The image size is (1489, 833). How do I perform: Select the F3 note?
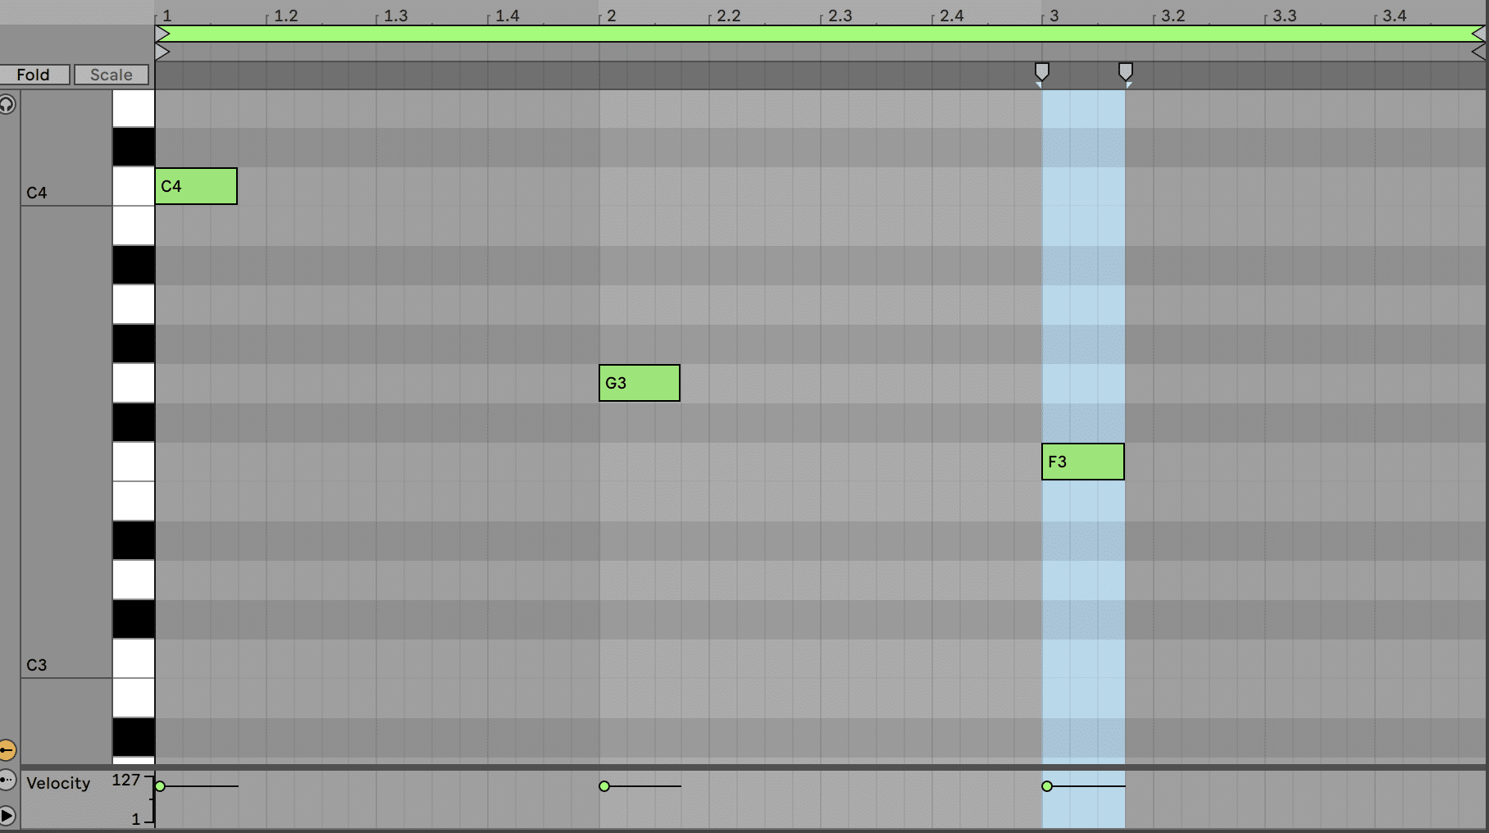(x=1082, y=462)
